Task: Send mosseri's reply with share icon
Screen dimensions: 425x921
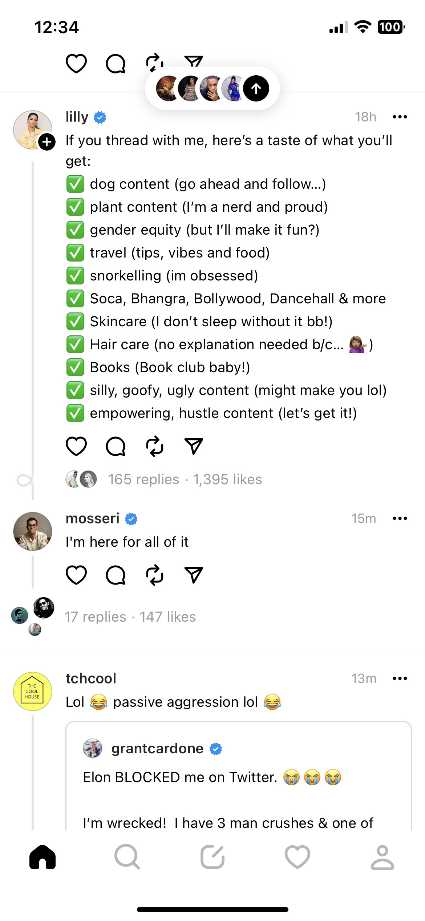Action: coord(194,575)
